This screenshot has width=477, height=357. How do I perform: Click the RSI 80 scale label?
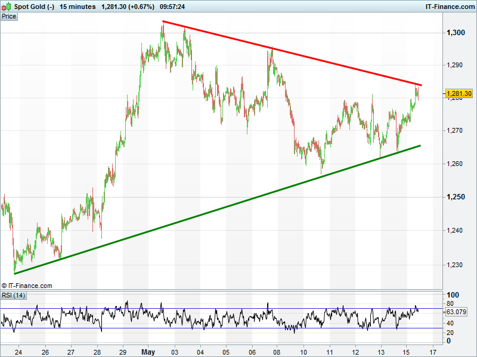coord(450,303)
